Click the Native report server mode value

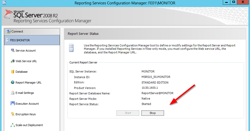pyautogui.click(x=146, y=99)
